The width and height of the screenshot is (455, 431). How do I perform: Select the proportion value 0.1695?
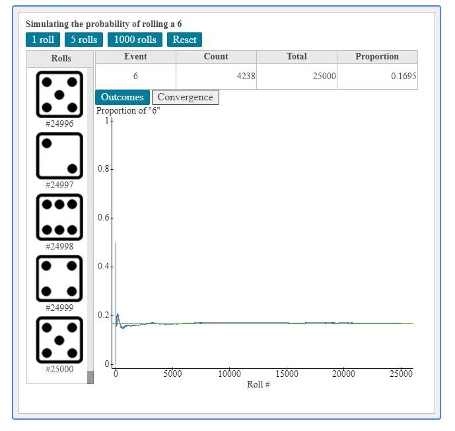click(403, 77)
